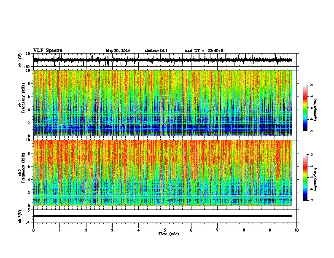The height and width of the screenshot is (258, 334).
Task: Click the "start UT = 22:40:0" header text
Action: (204, 51)
